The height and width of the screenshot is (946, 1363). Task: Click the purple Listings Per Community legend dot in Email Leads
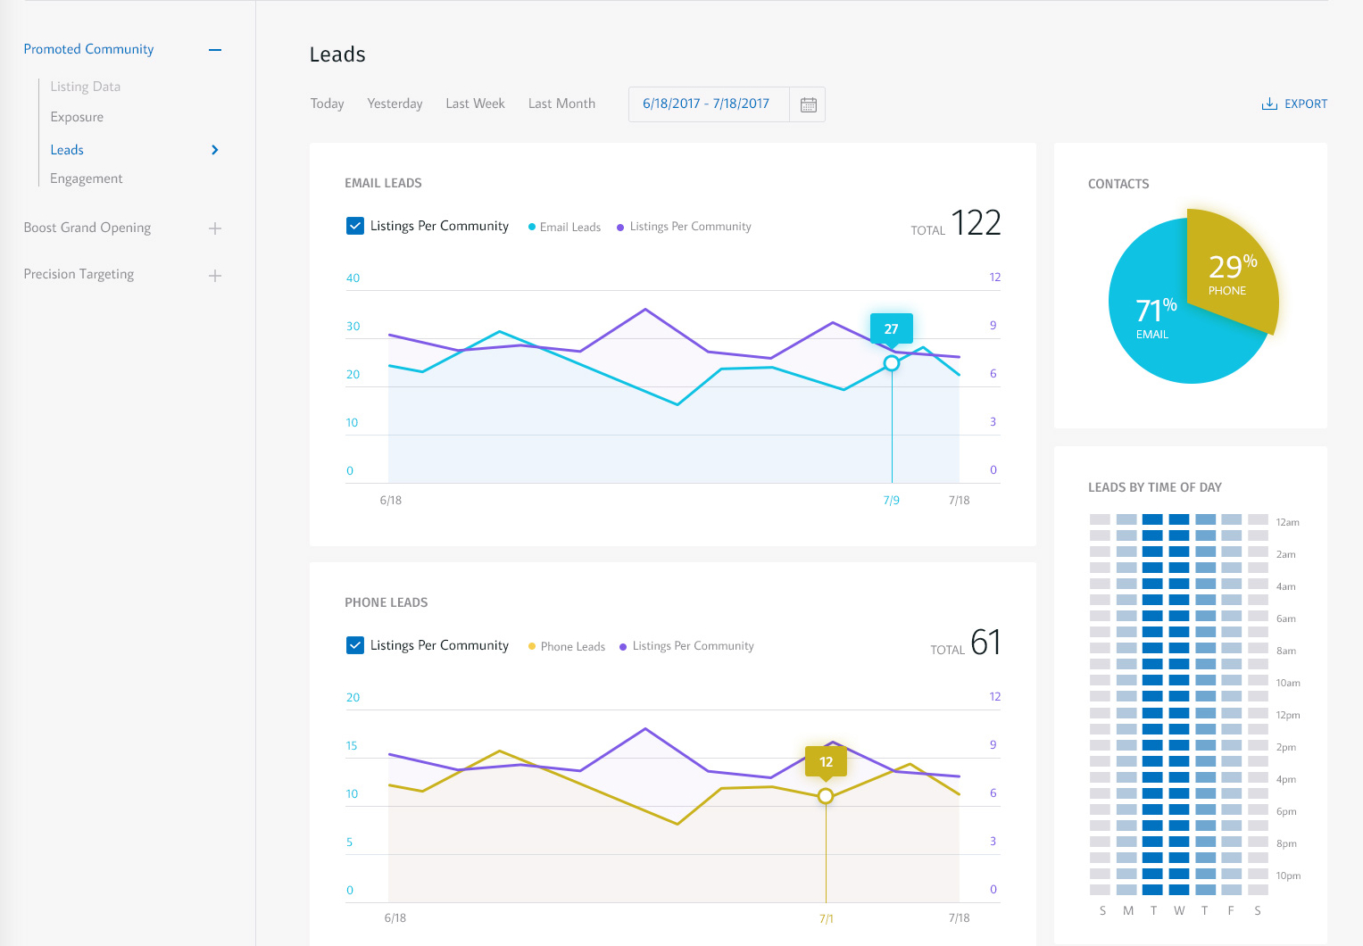click(x=620, y=228)
